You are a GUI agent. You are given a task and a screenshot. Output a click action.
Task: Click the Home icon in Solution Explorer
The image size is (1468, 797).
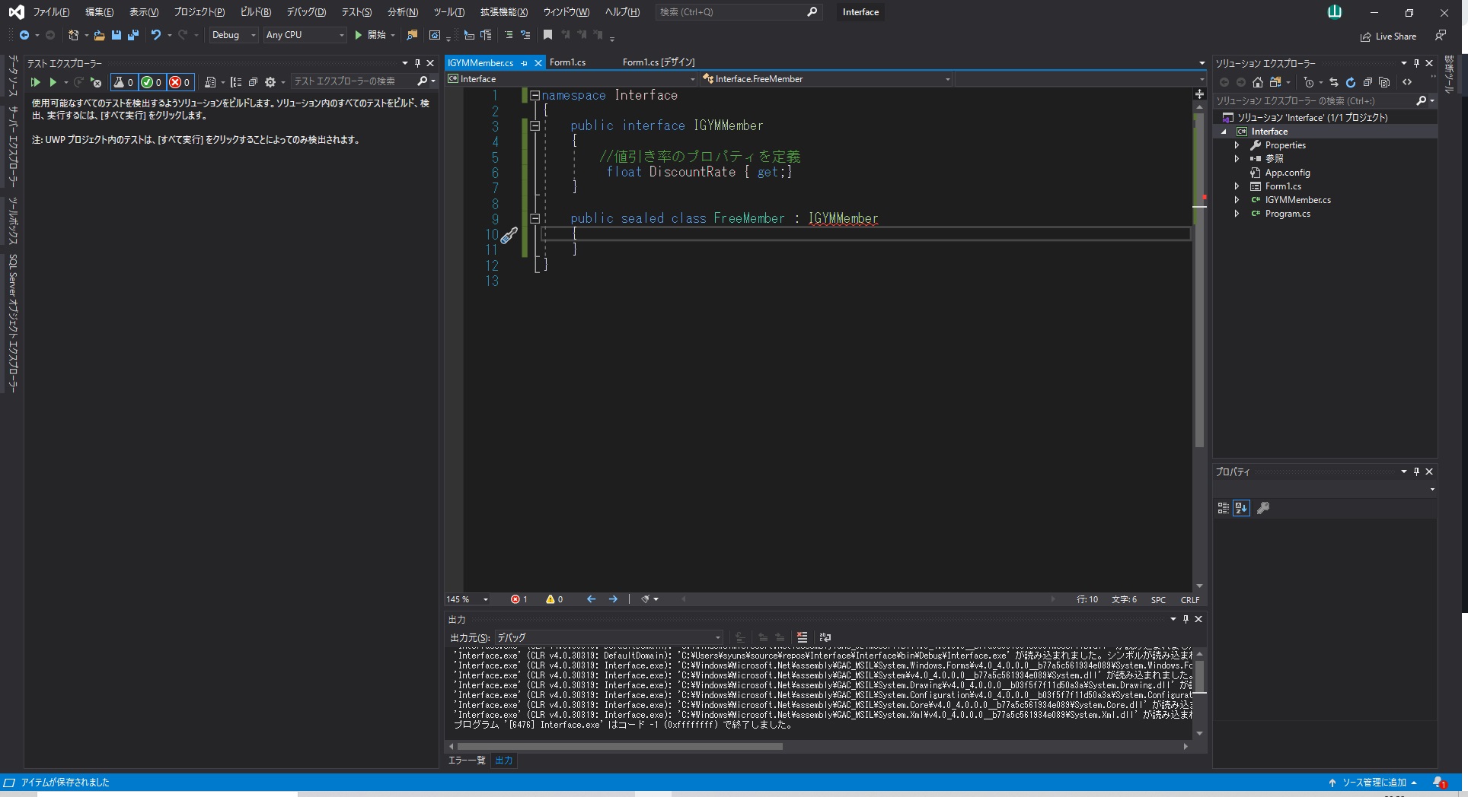(1258, 82)
